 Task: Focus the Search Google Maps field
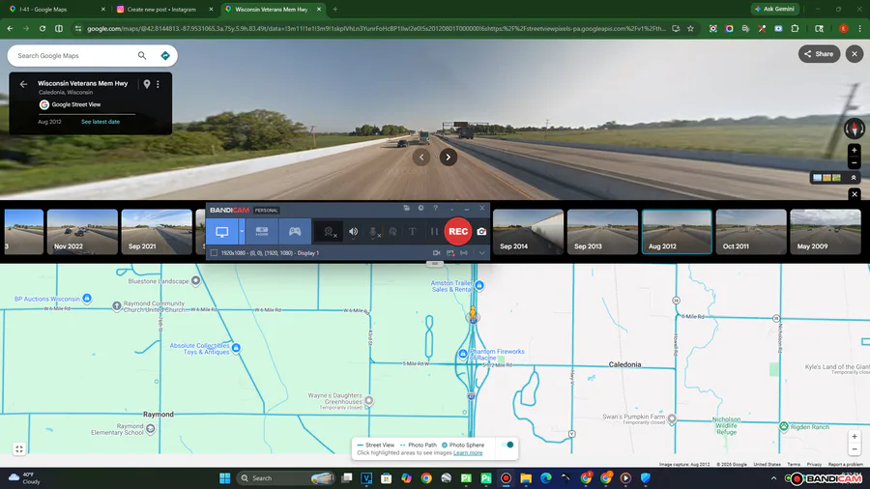[74, 55]
